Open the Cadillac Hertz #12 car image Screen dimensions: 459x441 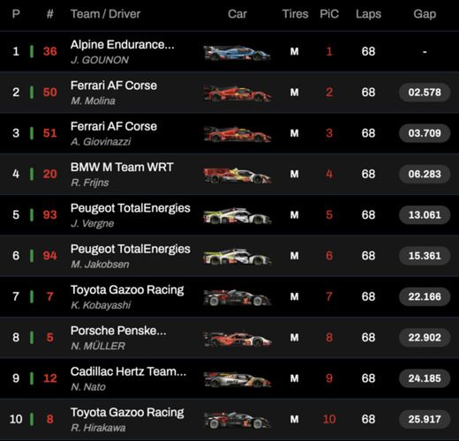point(237,379)
